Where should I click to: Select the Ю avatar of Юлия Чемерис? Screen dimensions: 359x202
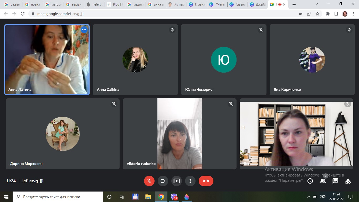point(224,60)
